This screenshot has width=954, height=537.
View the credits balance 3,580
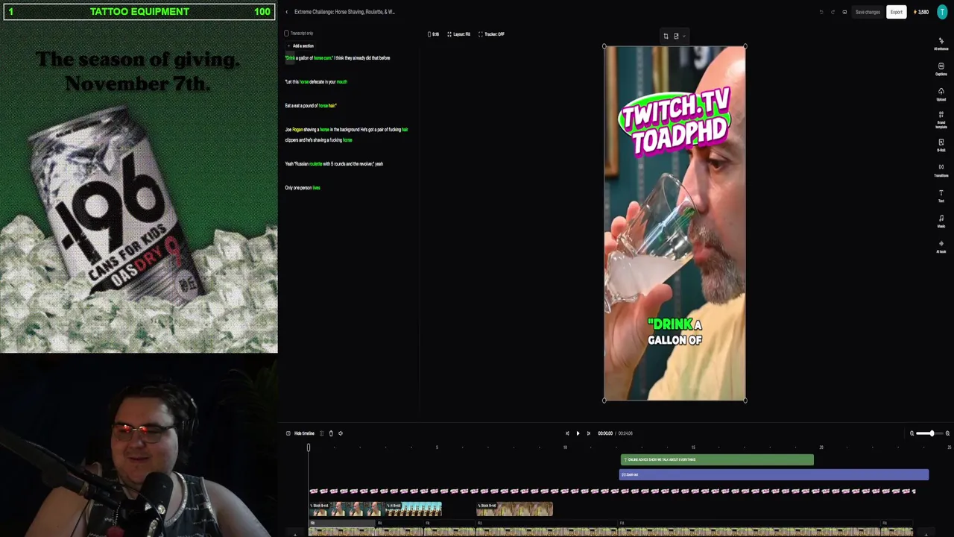pyautogui.click(x=923, y=12)
